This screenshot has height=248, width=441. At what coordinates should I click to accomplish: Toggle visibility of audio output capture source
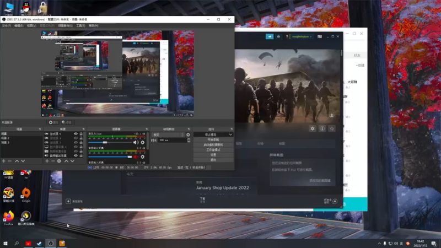pyautogui.click(x=76, y=155)
